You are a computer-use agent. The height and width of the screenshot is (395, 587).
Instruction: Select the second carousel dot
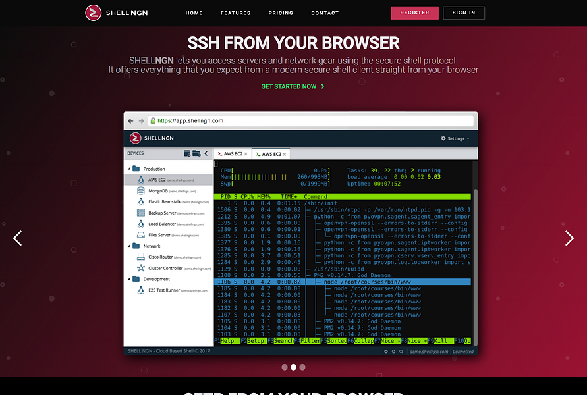point(294,367)
